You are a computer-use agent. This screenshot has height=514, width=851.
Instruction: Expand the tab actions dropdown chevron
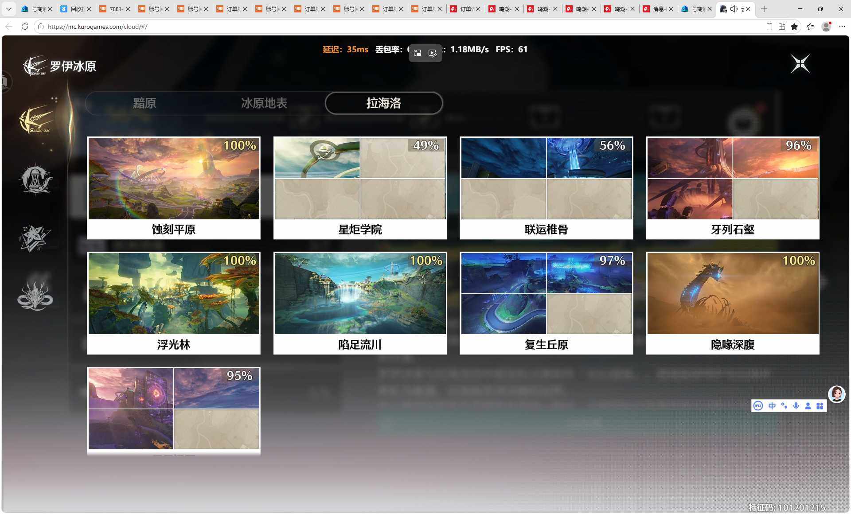click(x=8, y=9)
